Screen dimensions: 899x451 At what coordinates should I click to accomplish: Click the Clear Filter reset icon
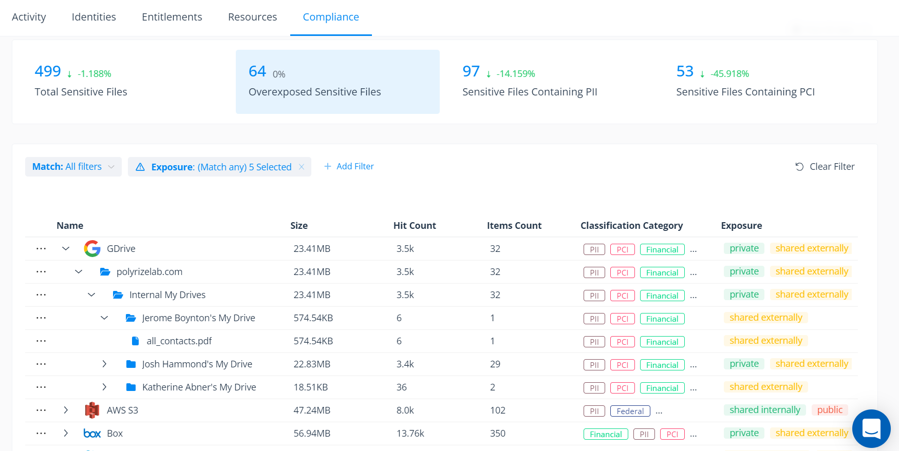(799, 167)
